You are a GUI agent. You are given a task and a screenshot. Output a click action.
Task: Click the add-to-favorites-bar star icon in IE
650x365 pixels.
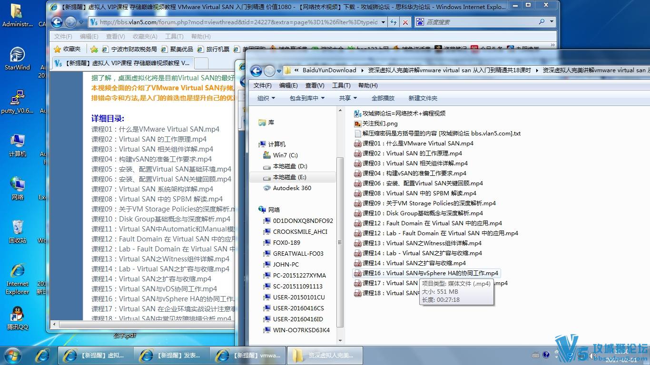[x=94, y=49]
